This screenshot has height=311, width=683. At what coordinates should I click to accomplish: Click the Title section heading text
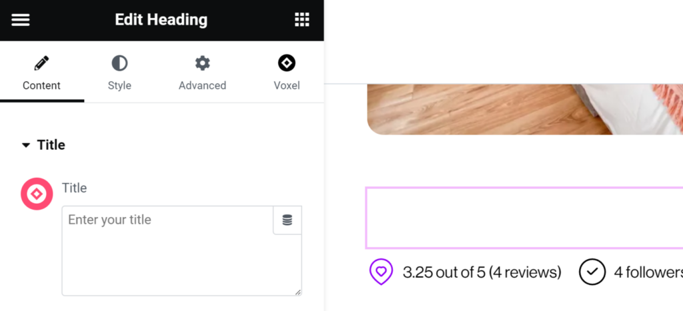(x=51, y=145)
